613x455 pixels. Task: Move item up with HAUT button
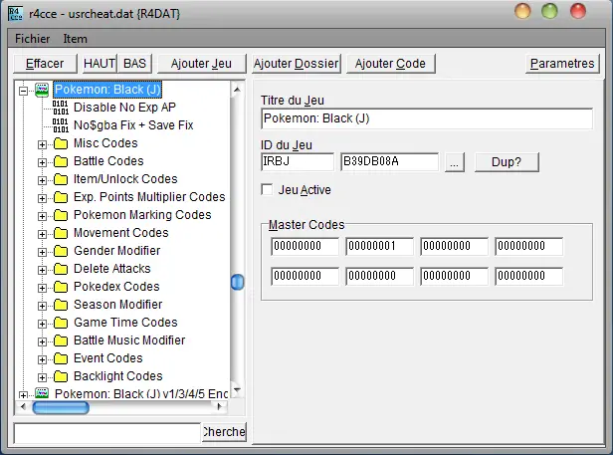pyautogui.click(x=100, y=64)
